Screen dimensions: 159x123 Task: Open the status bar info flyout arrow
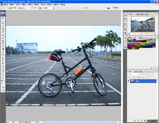coord(36,122)
